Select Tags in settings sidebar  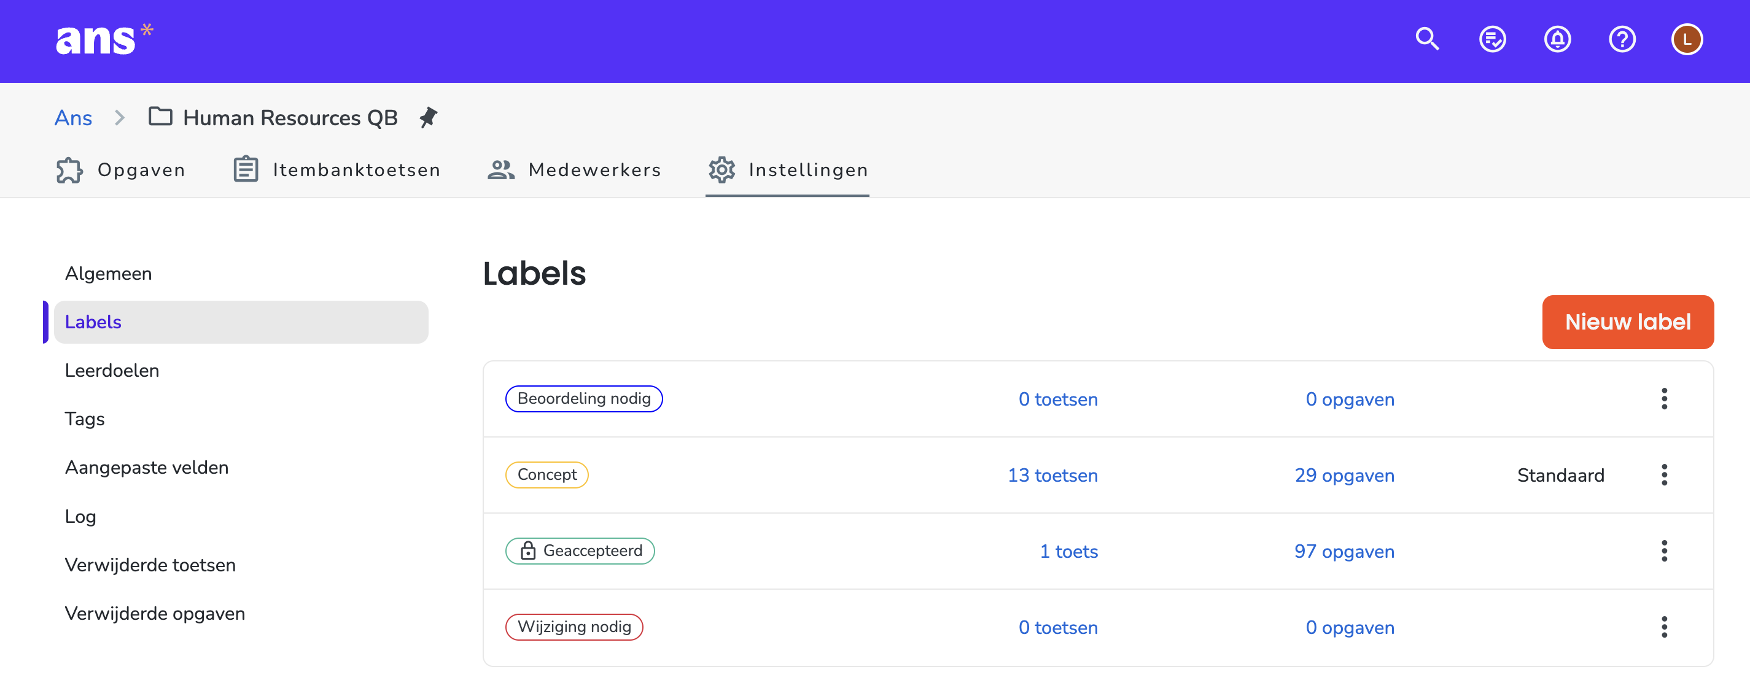click(241, 419)
